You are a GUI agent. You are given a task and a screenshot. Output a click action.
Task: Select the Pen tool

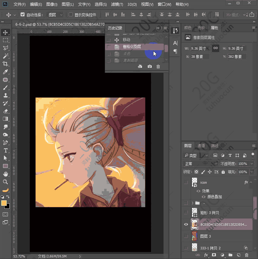click(x=5, y=143)
